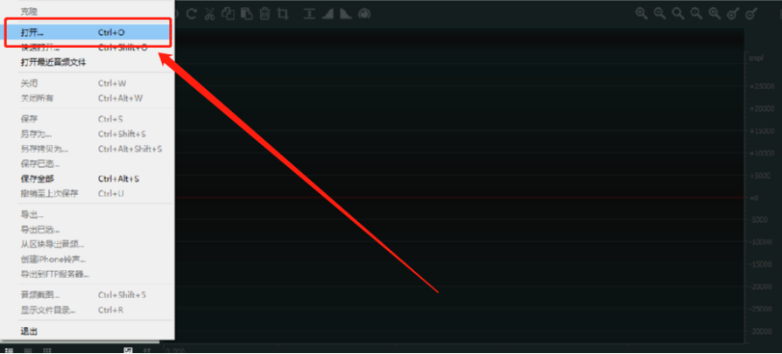Select the crop tool icon

283,14
